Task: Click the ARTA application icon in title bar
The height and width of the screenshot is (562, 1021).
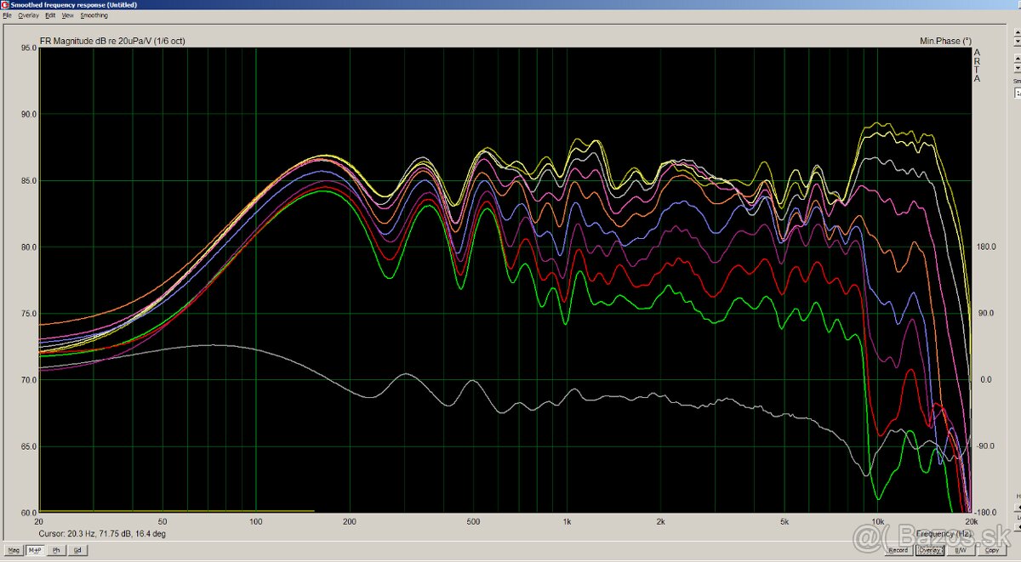Action: 5,5
